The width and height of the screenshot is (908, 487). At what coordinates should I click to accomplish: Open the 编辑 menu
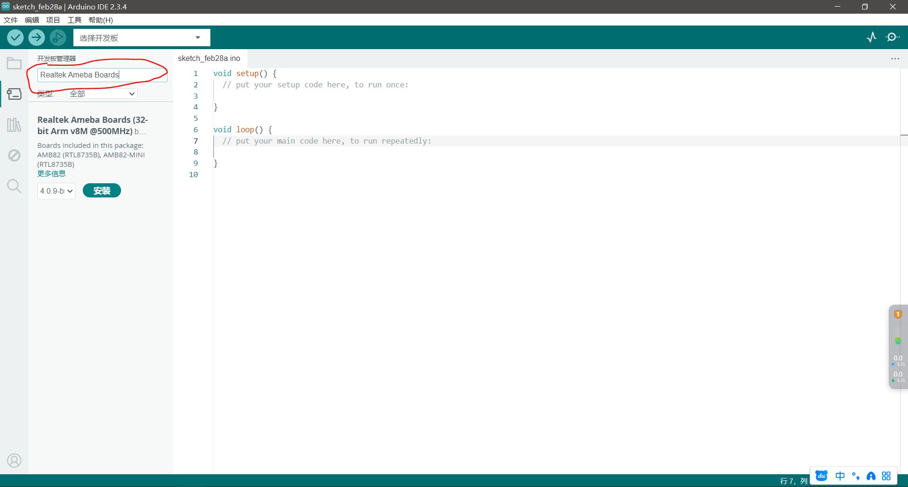tap(32, 20)
